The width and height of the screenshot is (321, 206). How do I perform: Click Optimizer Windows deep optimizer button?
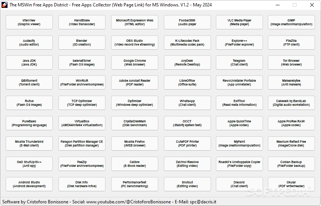[x=135, y=103]
